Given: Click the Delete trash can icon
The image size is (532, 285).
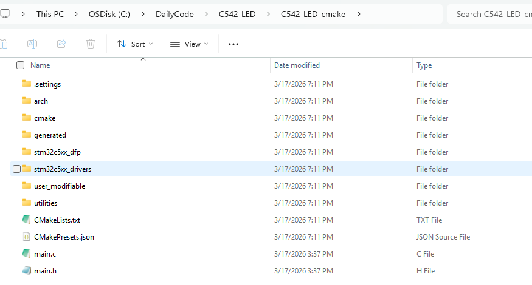Looking at the screenshot, I should click(x=91, y=44).
